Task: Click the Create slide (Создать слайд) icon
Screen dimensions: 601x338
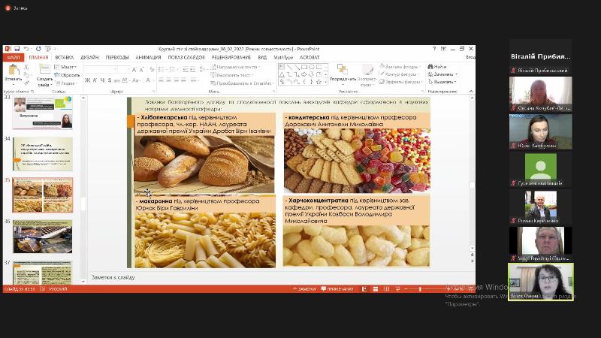Action: [x=45, y=70]
